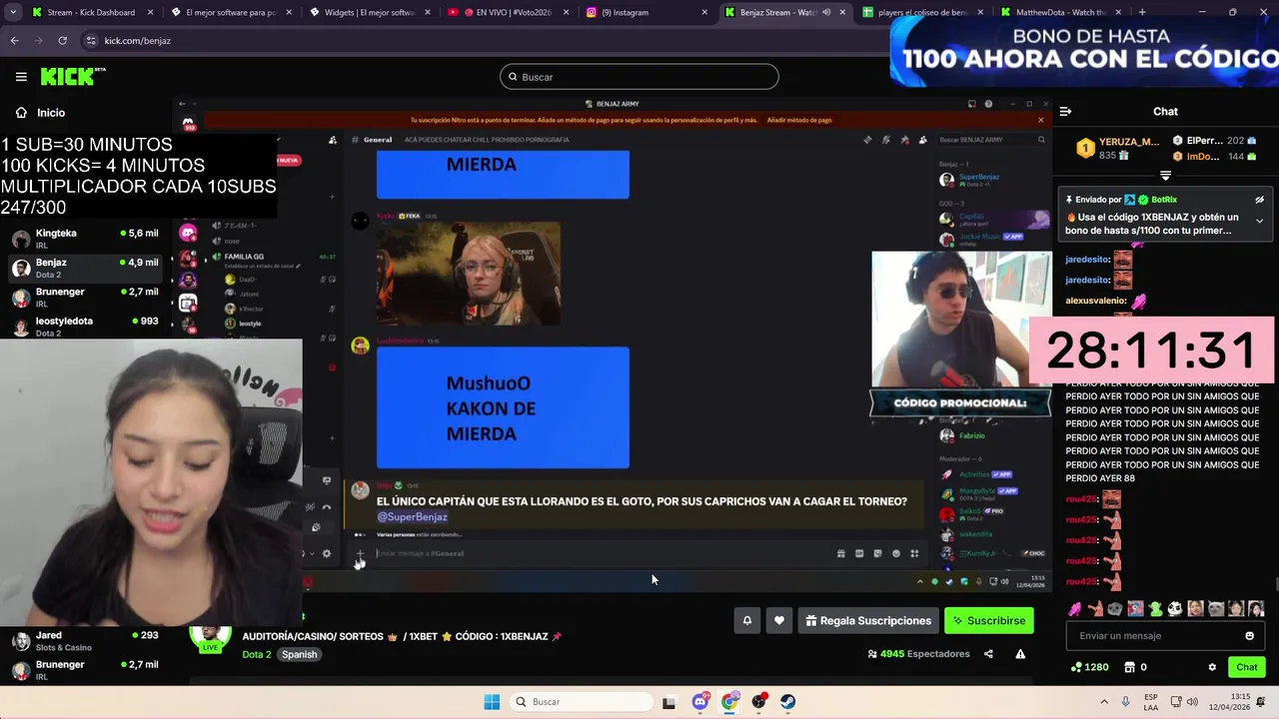Click the KICK logo to go home
Viewport: 1279px width, 719px height.
pyautogui.click(x=73, y=77)
